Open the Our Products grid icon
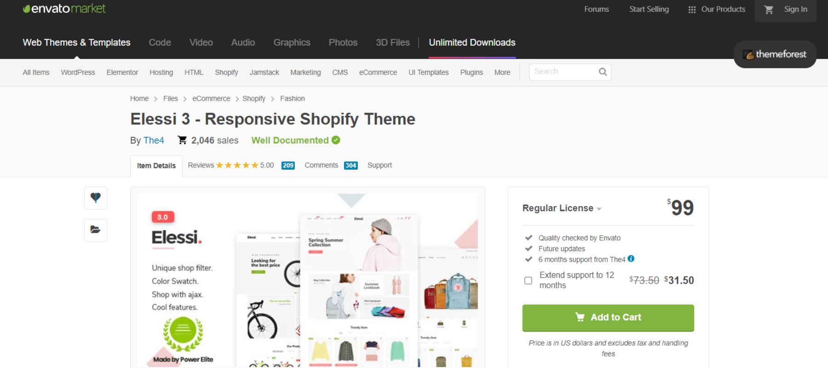The image size is (828, 368). [x=692, y=10]
